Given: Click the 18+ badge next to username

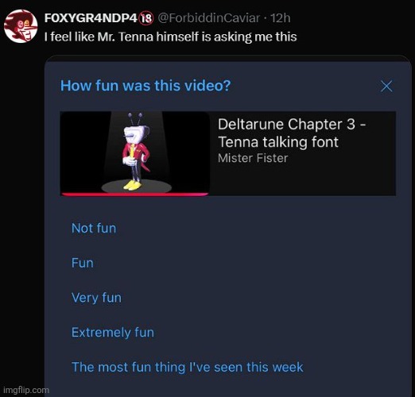Looking at the screenshot, I should [146, 18].
